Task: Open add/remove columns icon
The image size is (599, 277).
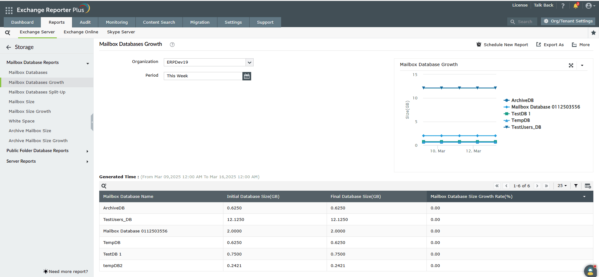Action: (588, 186)
